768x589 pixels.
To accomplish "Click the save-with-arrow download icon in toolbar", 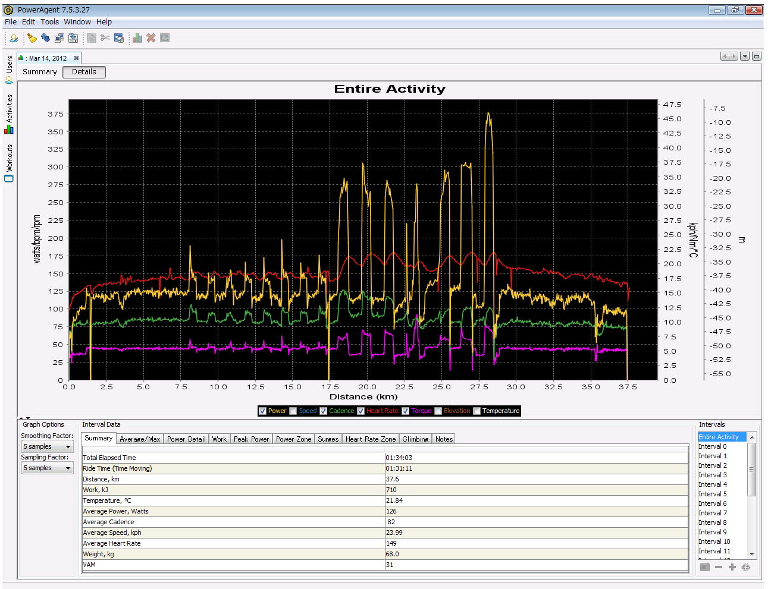I will point(73,38).
